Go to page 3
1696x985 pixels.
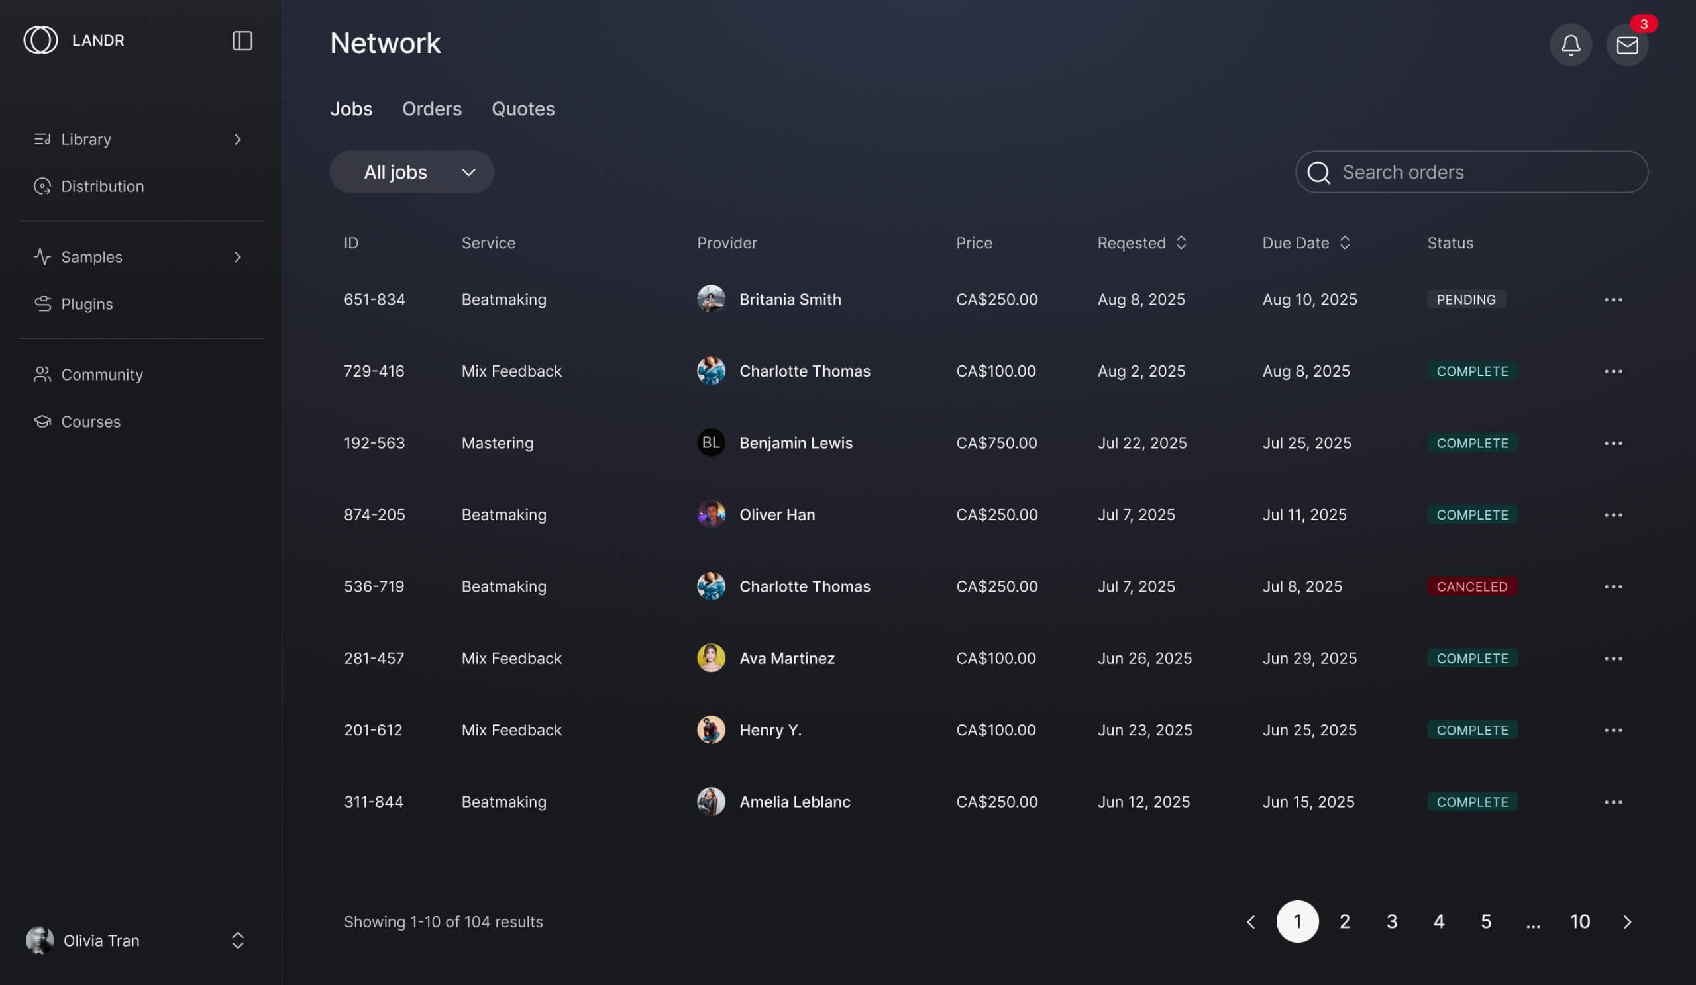click(x=1391, y=922)
